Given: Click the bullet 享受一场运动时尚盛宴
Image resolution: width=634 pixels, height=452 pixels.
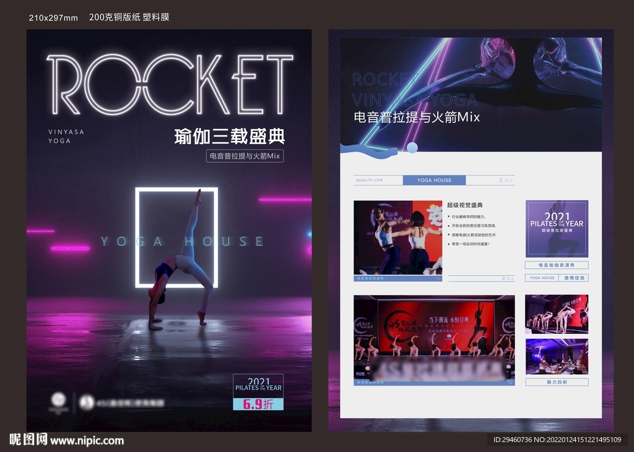Looking at the screenshot, I should point(470,244).
